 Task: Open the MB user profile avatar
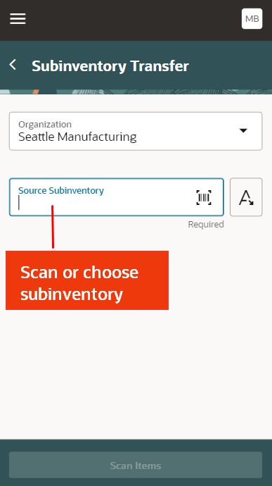252,19
